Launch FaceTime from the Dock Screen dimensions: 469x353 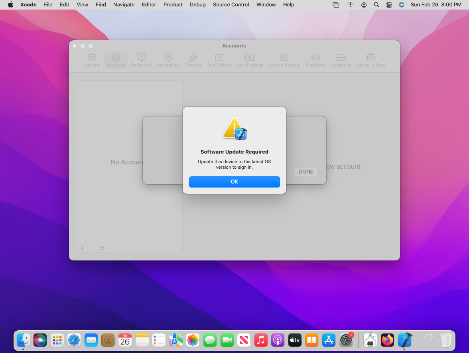tap(227, 340)
